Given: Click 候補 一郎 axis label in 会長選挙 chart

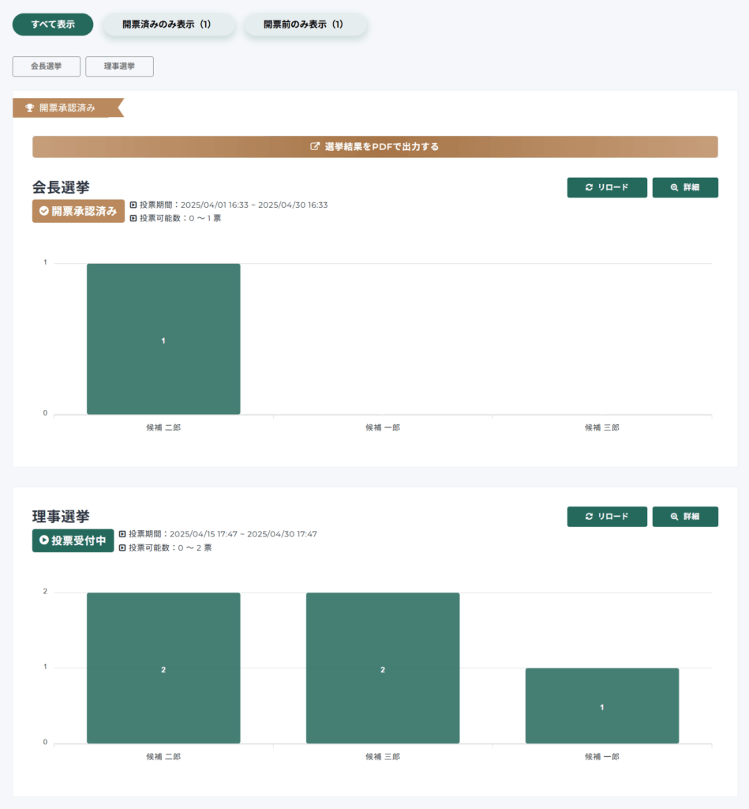Looking at the screenshot, I should [383, 427].
